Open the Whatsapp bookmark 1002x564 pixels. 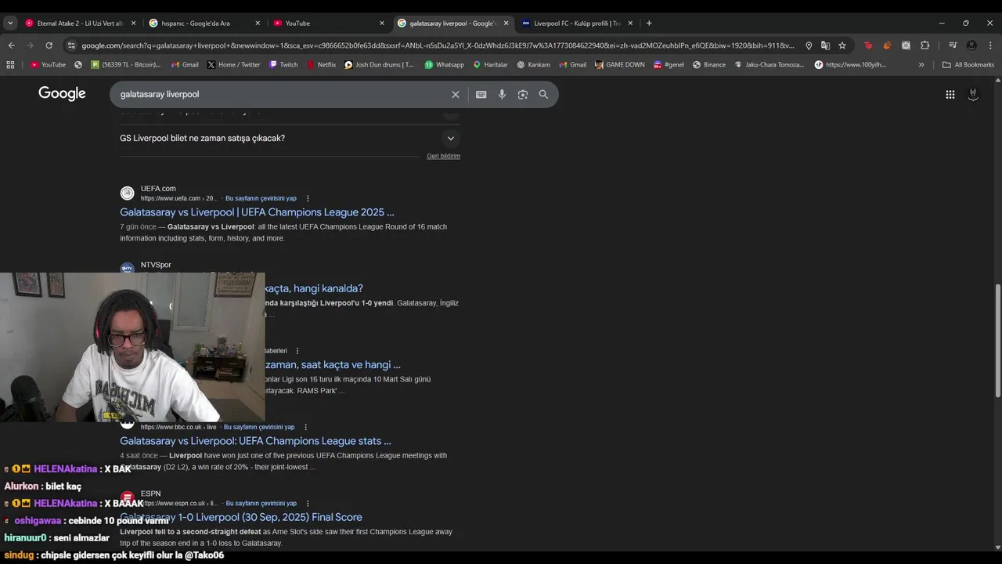pos(444,64)
